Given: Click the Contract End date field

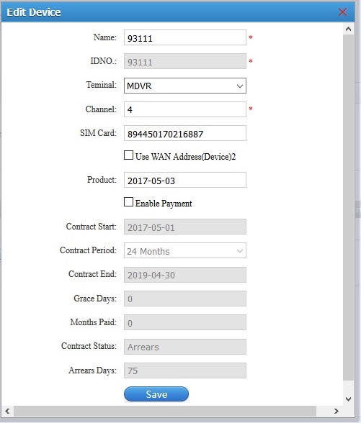Looking at the screenshot, I should [185, 275].
